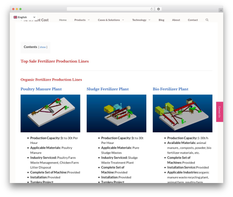
Task: Click 'Installation Service:Provided' bullet
Action: (188, 168)
